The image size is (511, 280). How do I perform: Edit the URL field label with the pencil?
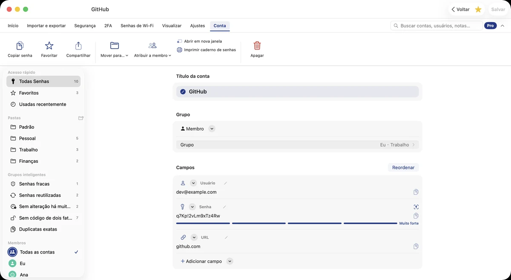point(226,237)
